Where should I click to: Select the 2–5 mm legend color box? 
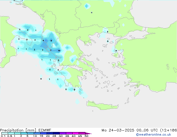tap(24, 133)
